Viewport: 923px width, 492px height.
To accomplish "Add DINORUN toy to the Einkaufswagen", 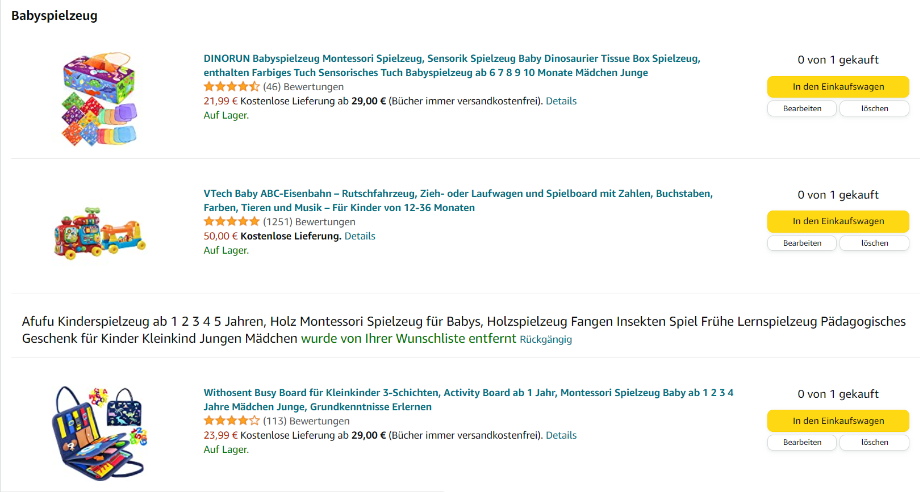I will pyautogui.click(x=838, y=87).
